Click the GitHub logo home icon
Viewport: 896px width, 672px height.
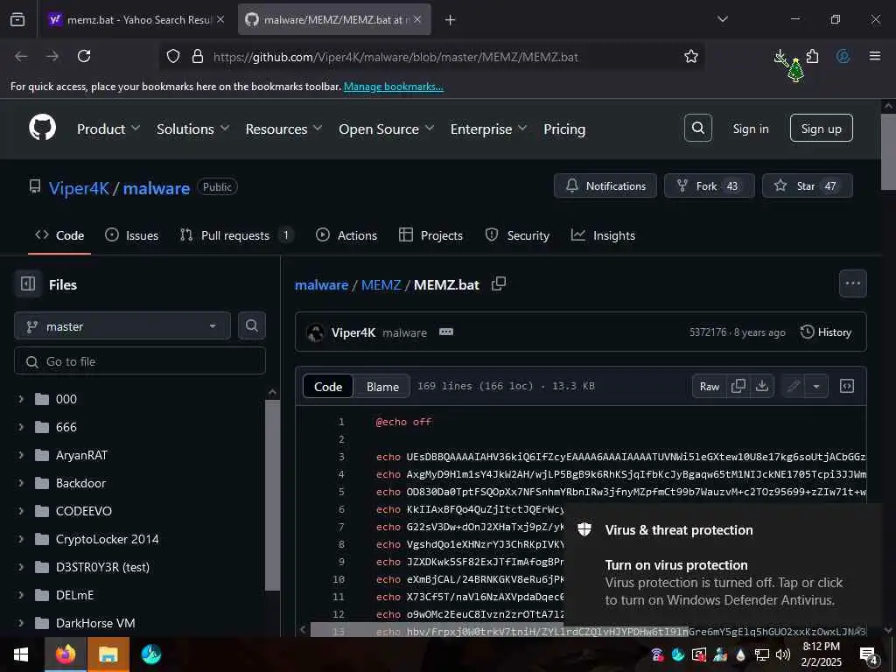tap(42, 128)
